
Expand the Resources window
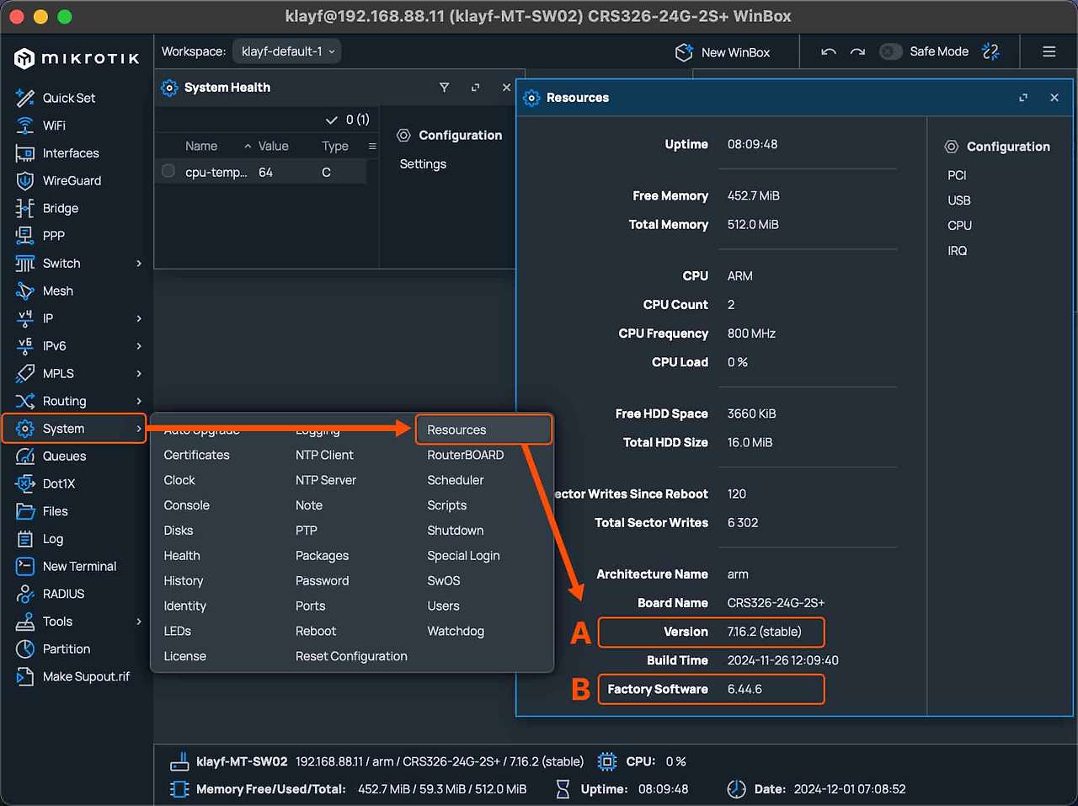(x=1023, y=98)
